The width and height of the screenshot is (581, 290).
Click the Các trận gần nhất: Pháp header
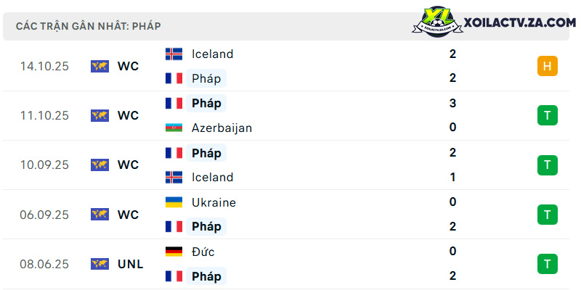(88, 26)
